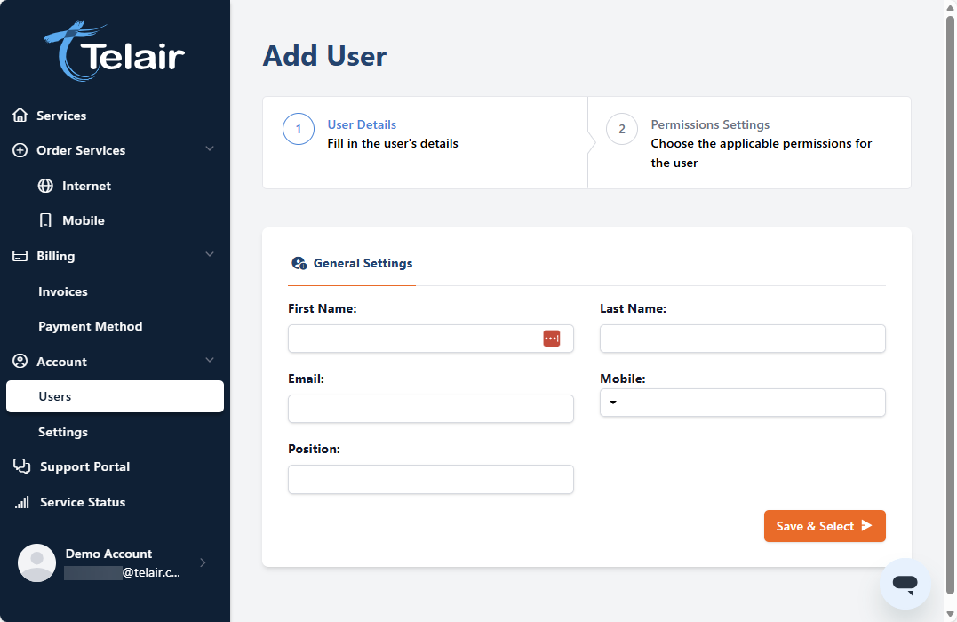957x622 pixels.
Task: Click the Telair logo
Action: tap(114, 52)
